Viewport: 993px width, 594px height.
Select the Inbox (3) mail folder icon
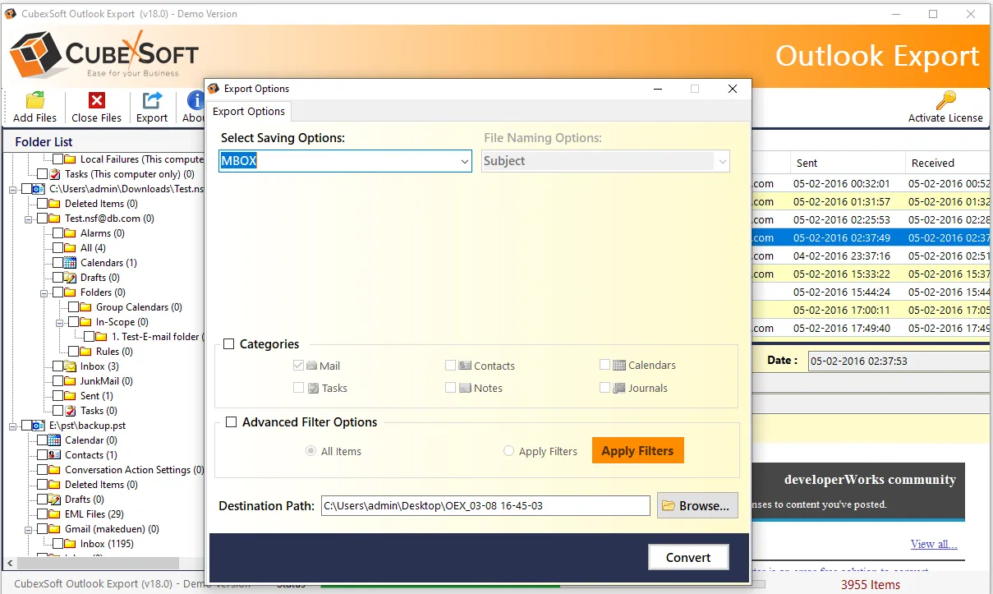click(70, 366)
